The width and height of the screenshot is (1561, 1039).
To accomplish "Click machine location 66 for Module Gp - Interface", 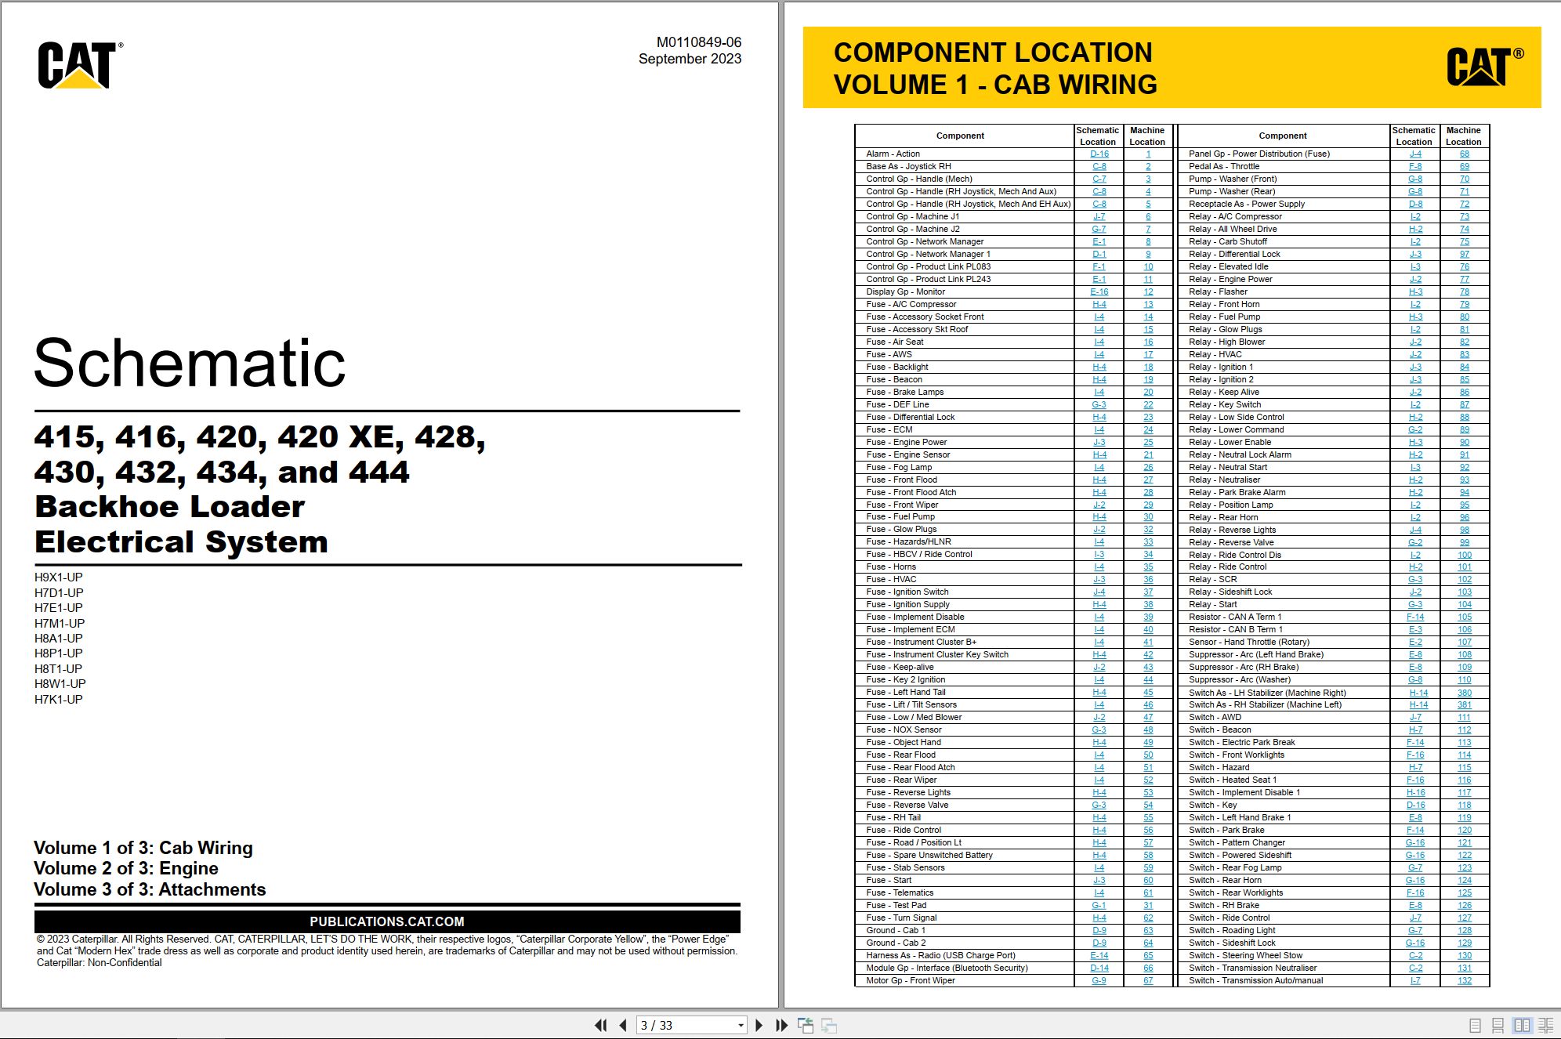I will tap(1148, 968).
